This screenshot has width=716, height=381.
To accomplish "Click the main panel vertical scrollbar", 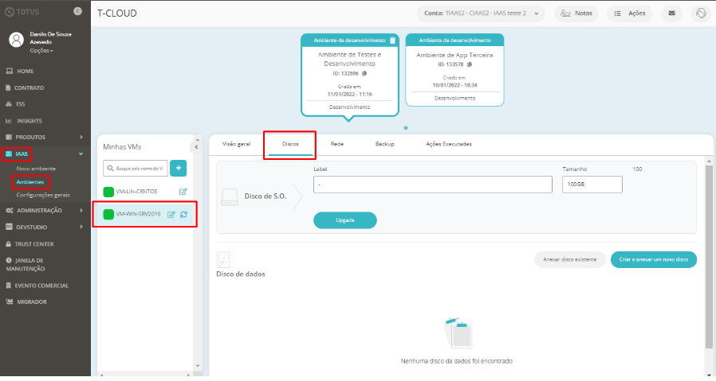I will (x=709, y=255).
